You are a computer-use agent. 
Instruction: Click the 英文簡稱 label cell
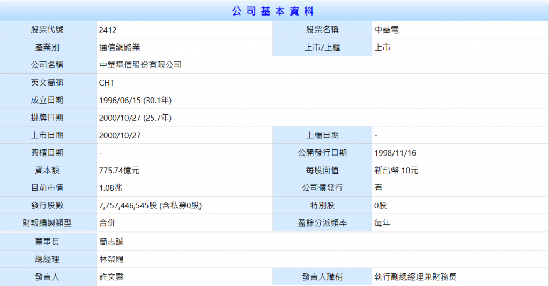point(48,82)
